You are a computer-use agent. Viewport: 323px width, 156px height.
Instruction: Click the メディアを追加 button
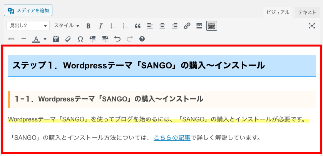28,10
